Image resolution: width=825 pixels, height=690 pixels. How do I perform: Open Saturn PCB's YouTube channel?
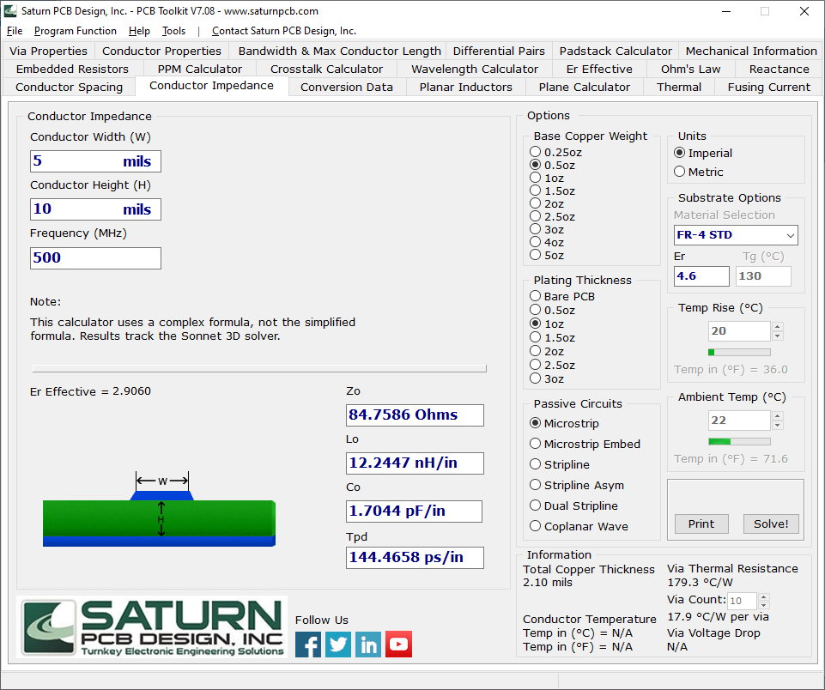point(398,644)
